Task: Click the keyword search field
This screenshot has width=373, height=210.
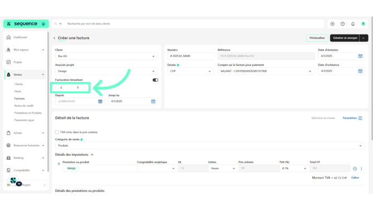Action: pos(194,24)
